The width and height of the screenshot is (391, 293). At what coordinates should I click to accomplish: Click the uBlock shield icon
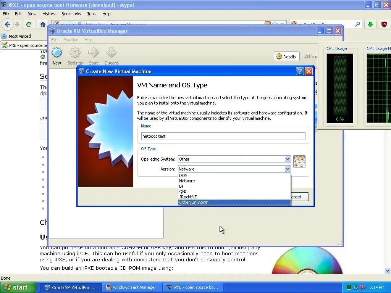click(384, 24)
